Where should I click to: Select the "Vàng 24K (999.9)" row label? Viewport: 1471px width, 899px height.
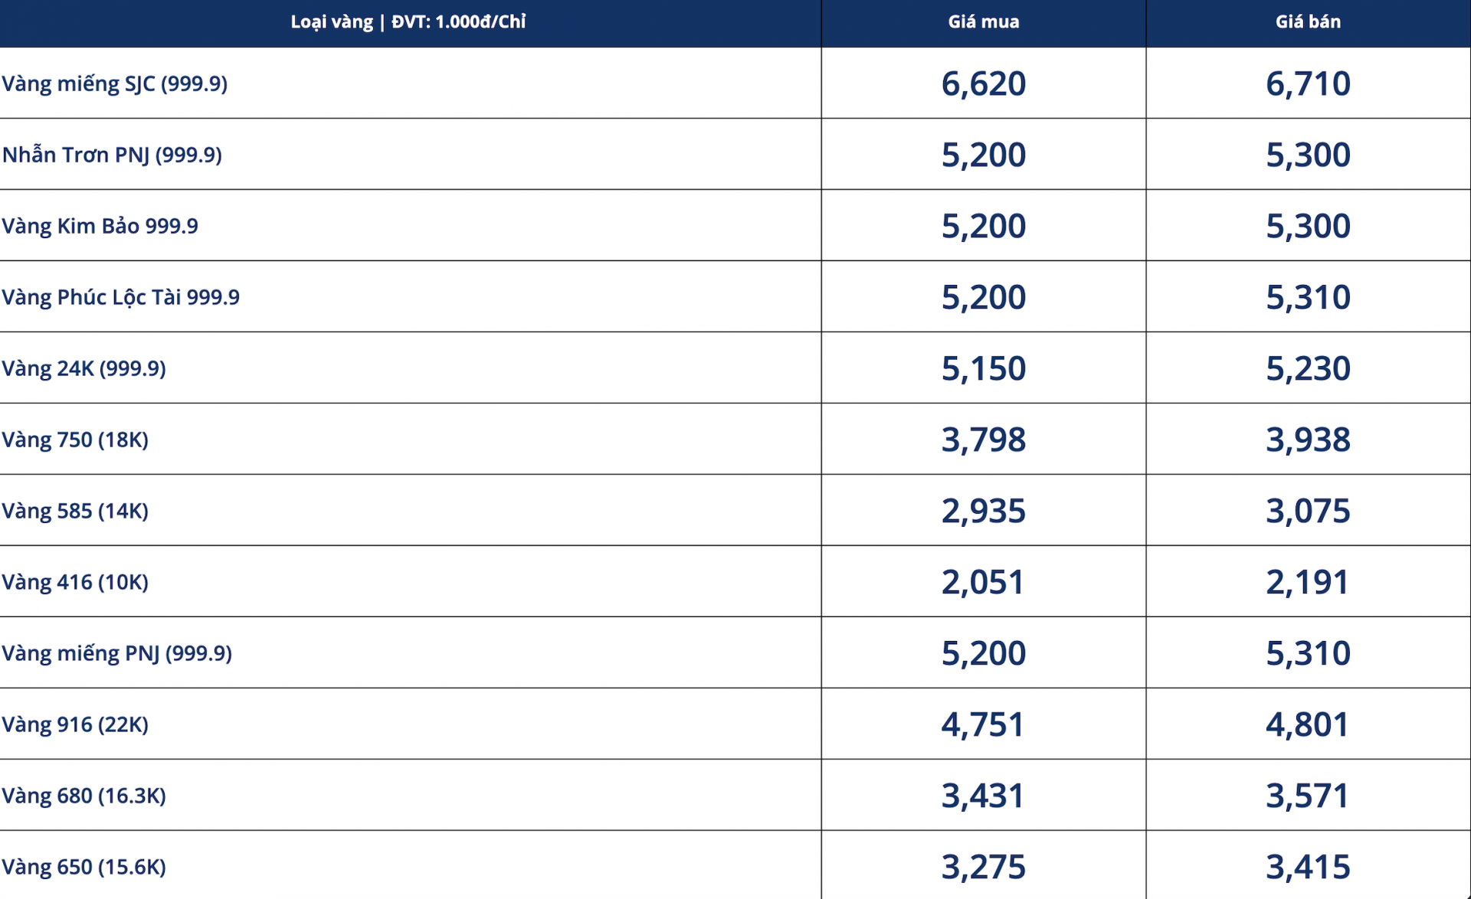[x=84, y=368]
